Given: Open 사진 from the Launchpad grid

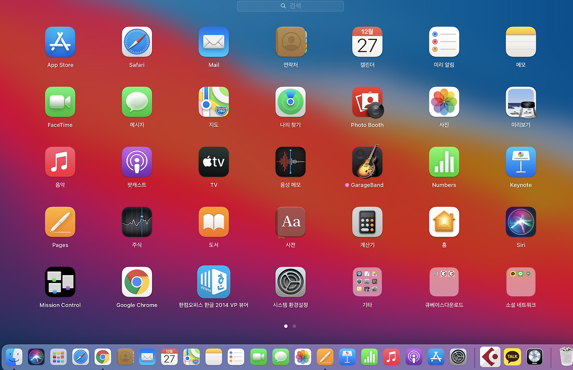Looking at the screenshot, I should coord(444,102).
